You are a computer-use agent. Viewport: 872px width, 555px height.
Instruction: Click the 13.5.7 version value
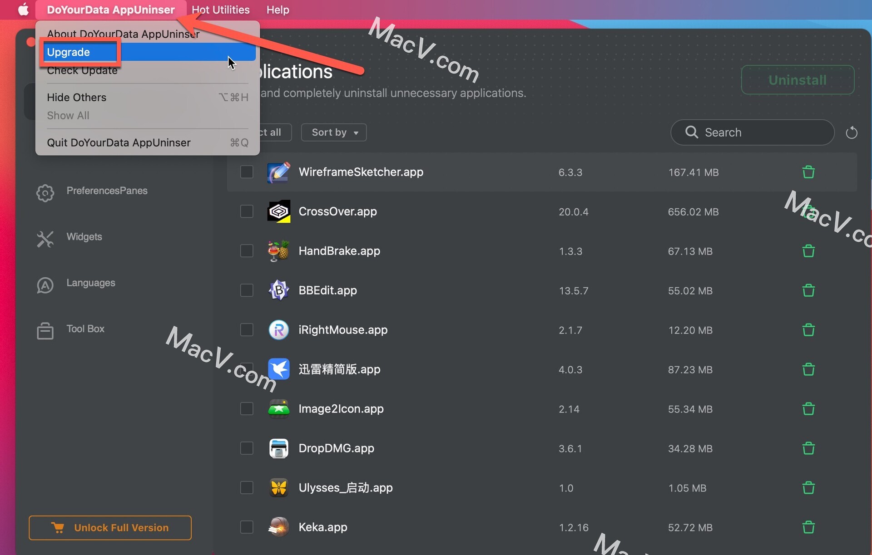573,291
